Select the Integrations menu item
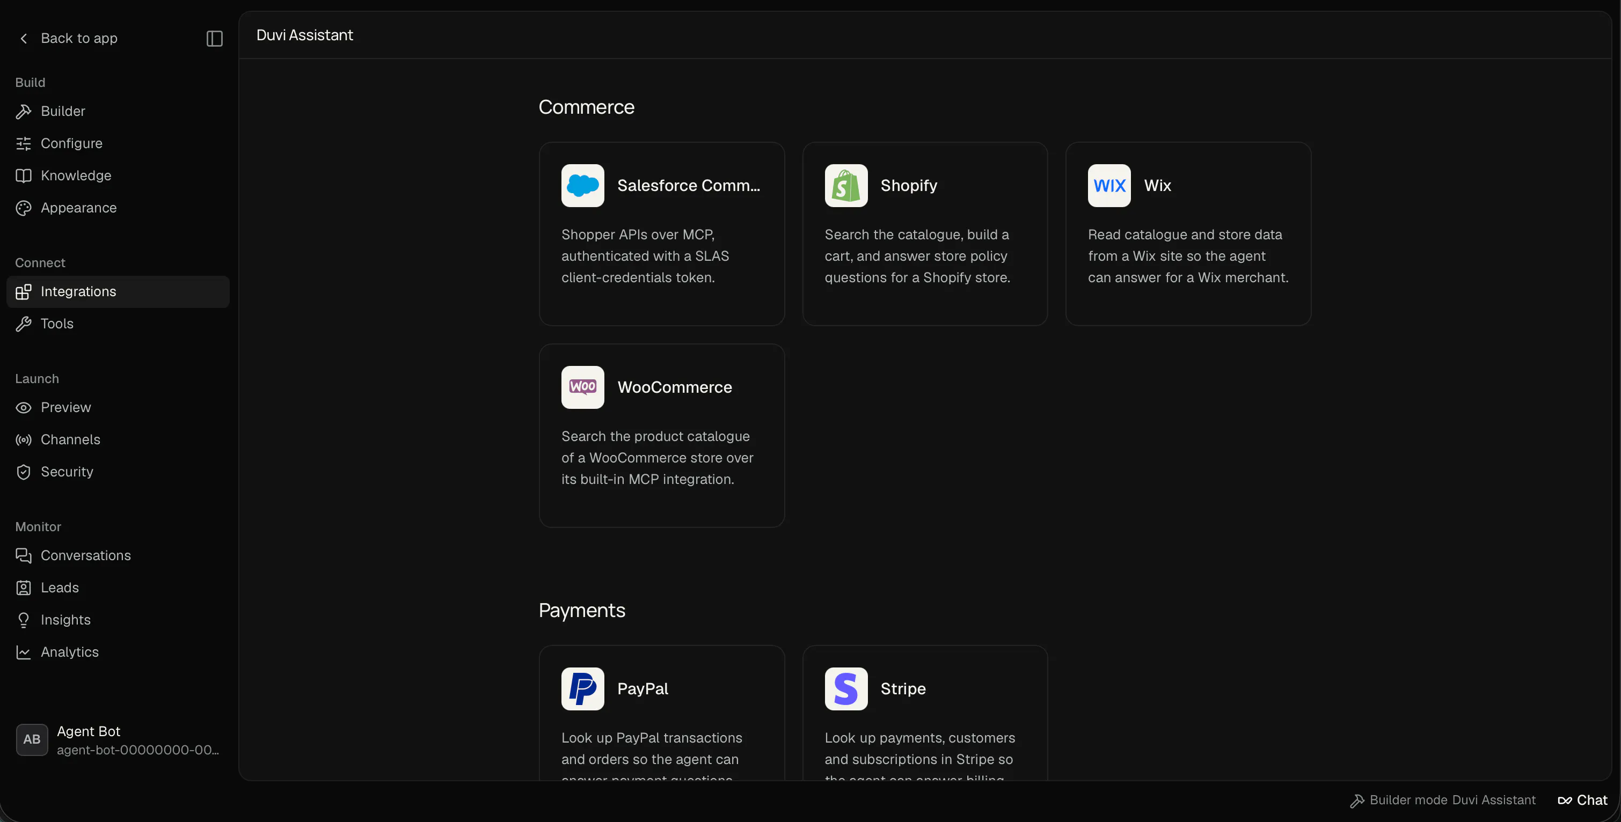 118,291
